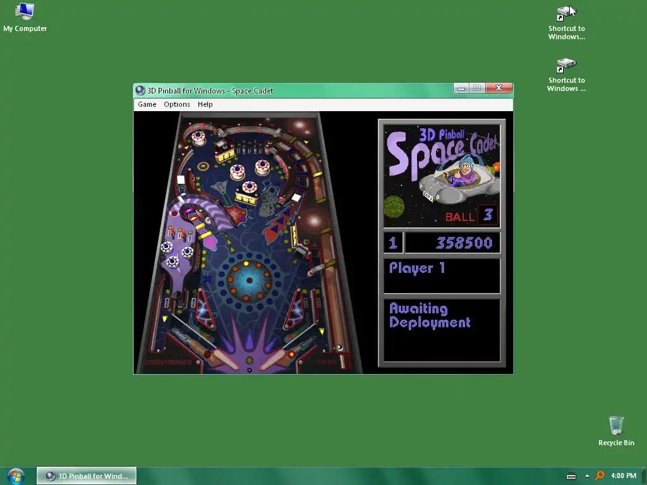Click the magnifier tray icon
647x485 pixels.
[600, 476]
